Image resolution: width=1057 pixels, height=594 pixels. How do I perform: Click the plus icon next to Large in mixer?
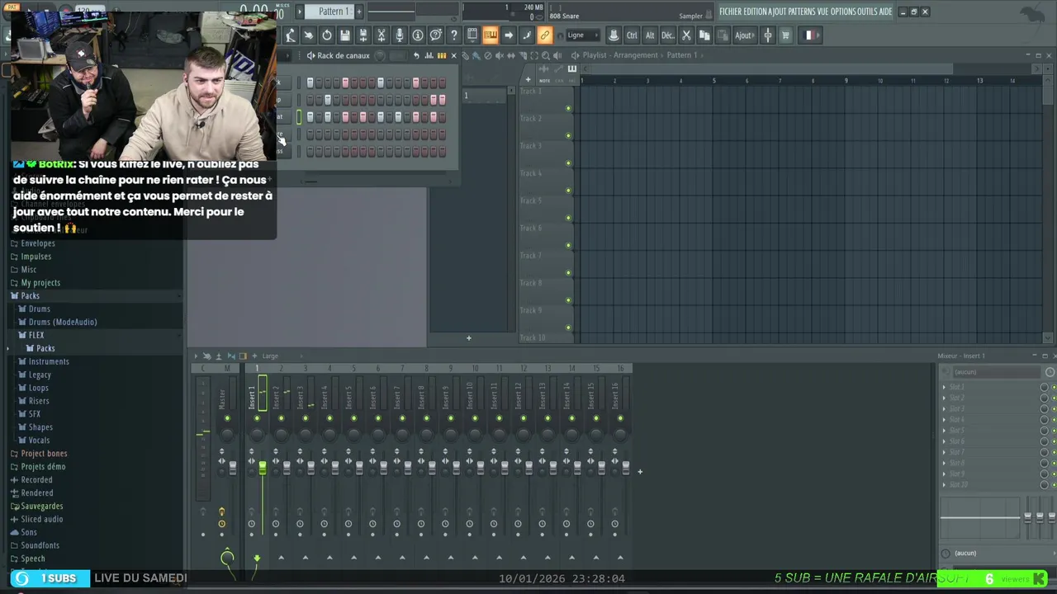click(x=254, y=356)
